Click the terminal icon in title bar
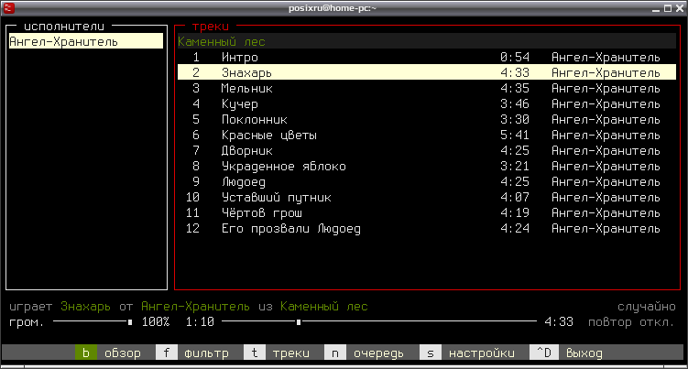 coord(9,8)
